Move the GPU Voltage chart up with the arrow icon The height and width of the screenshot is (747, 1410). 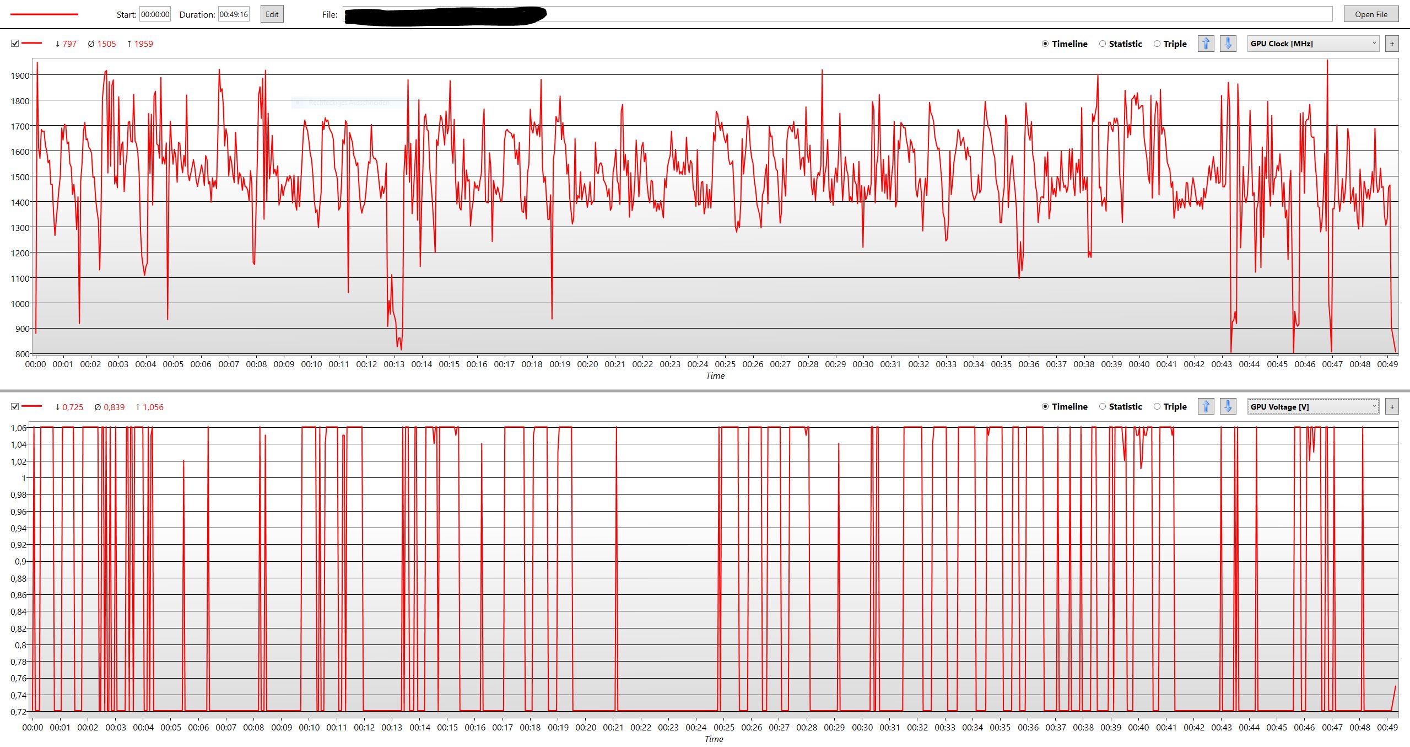click(x=1206, y=407)
